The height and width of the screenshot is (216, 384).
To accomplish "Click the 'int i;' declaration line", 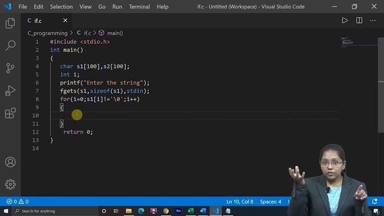I will coord(70,74).
